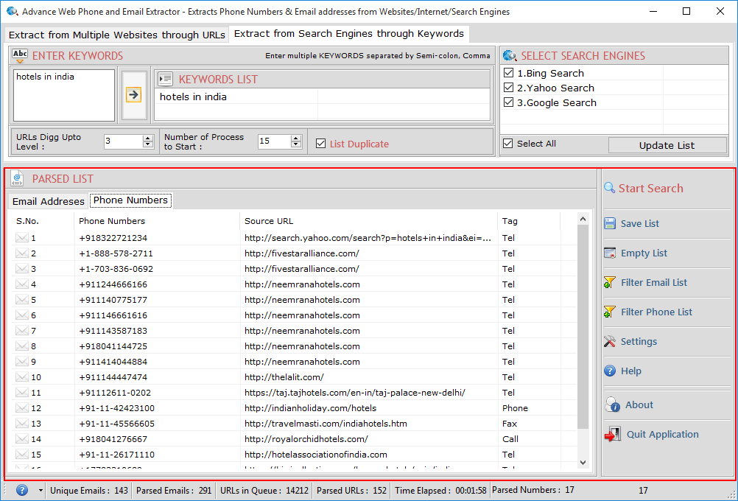Click http://royalorchidhotels.com/ source URL
The width and height of the screenshot is (738, 501).
306,439
